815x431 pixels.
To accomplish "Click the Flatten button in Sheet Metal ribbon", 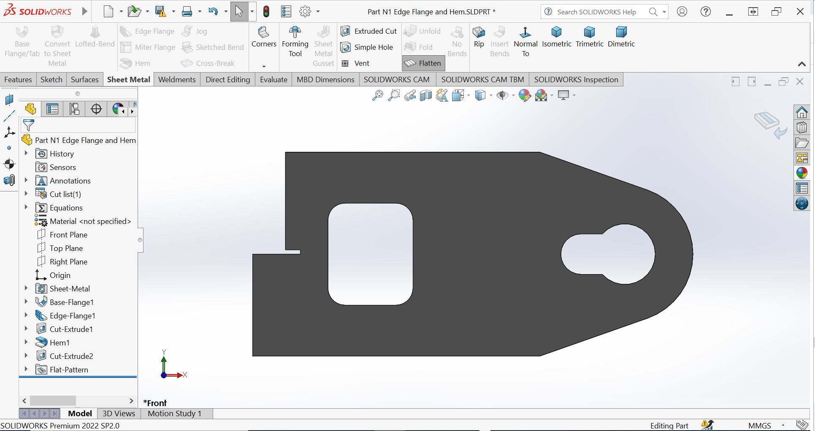I will click(x=423, y=63).
